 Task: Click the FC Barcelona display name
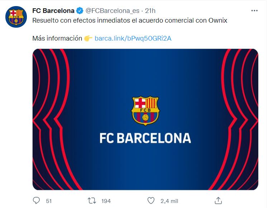point(53,11)
